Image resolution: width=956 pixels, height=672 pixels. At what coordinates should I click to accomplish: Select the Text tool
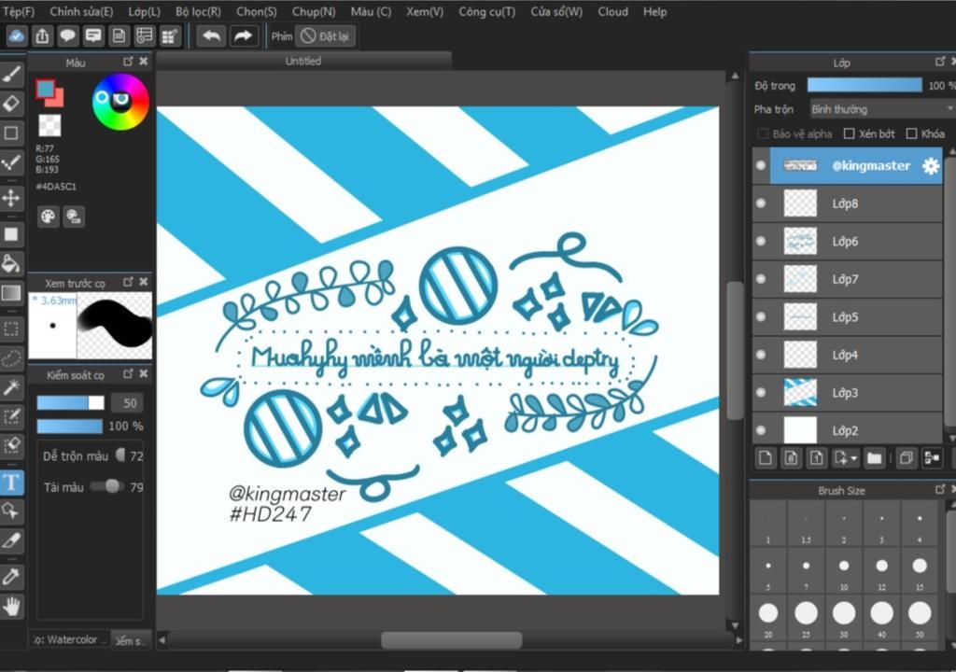point(11,483)
